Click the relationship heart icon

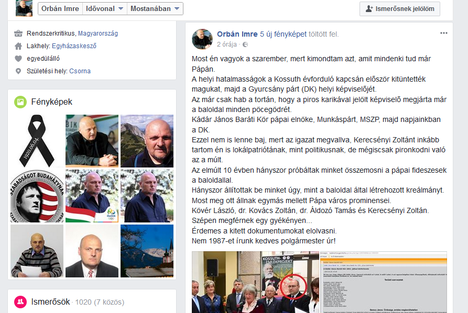pos(18,59)
